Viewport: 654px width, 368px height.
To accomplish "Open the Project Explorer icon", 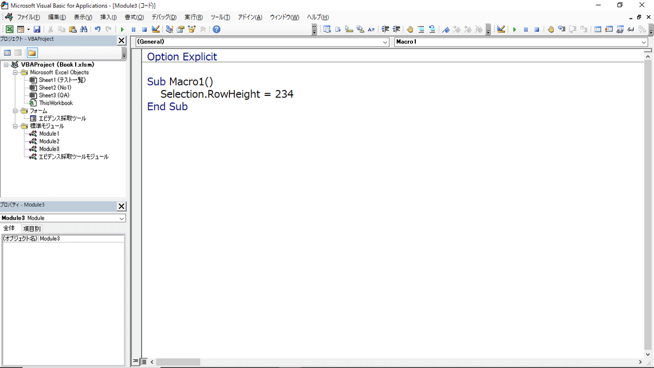I will point(169,29).
